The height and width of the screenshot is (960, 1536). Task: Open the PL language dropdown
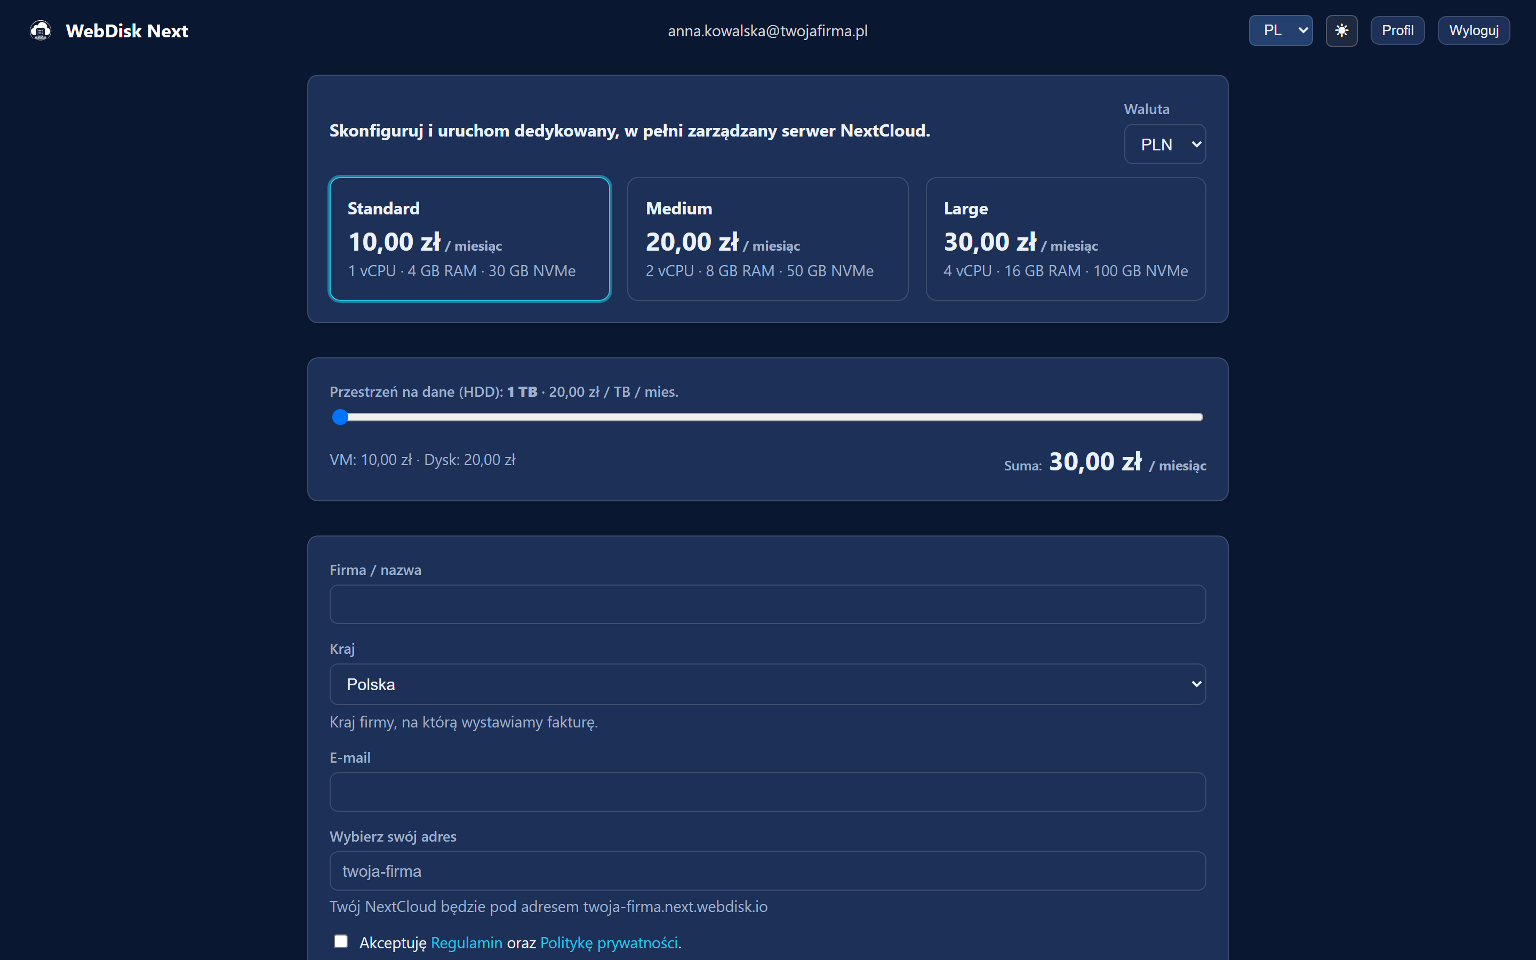1280,30
